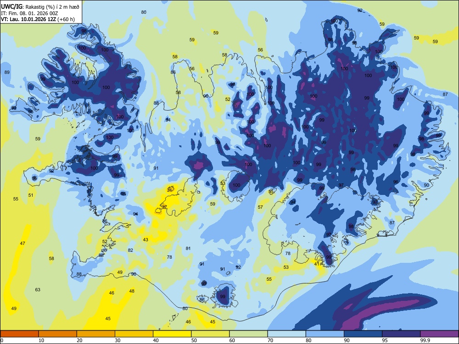
Task: Click the map humidity value '41'
Action: coord(317,264)
